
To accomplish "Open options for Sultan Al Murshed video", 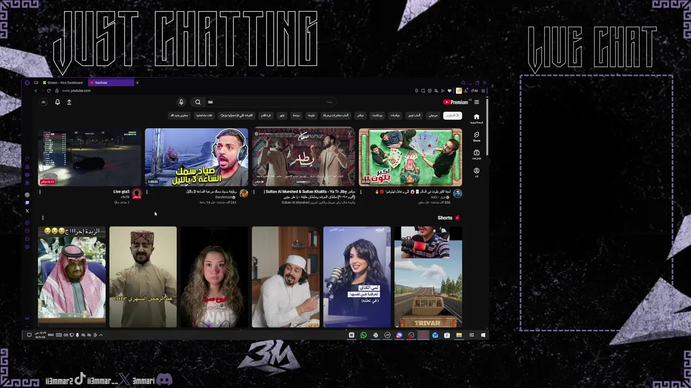I will (x=254, y=192).
